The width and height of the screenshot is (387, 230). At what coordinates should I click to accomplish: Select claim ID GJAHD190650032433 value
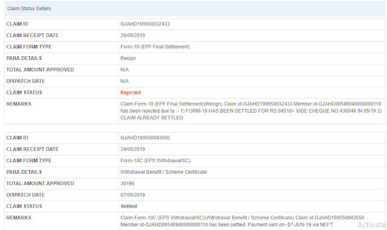[x=145, y=24]
